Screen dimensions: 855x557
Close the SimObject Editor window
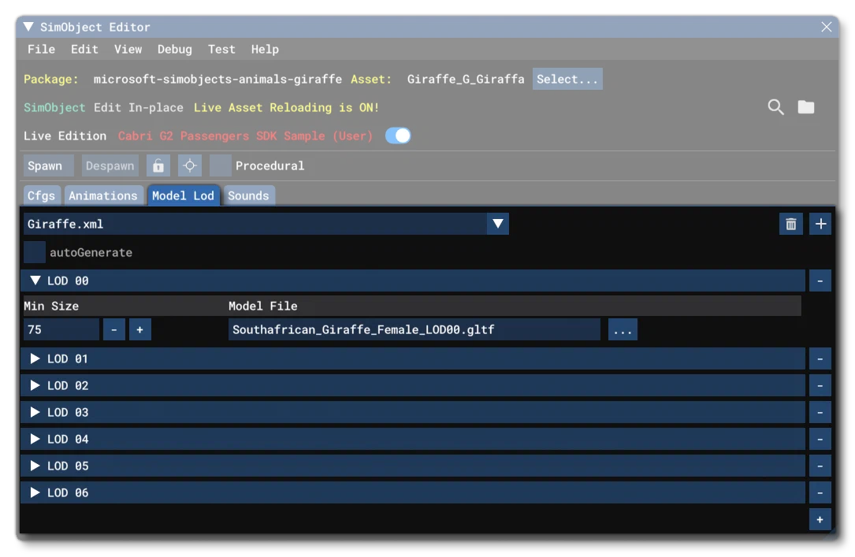(x=826, y=27)
